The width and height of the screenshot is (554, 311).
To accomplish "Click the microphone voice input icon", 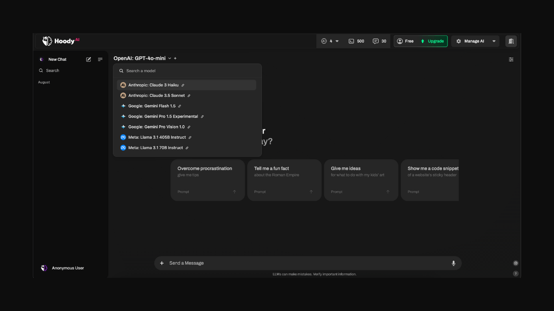I will 454,263.
